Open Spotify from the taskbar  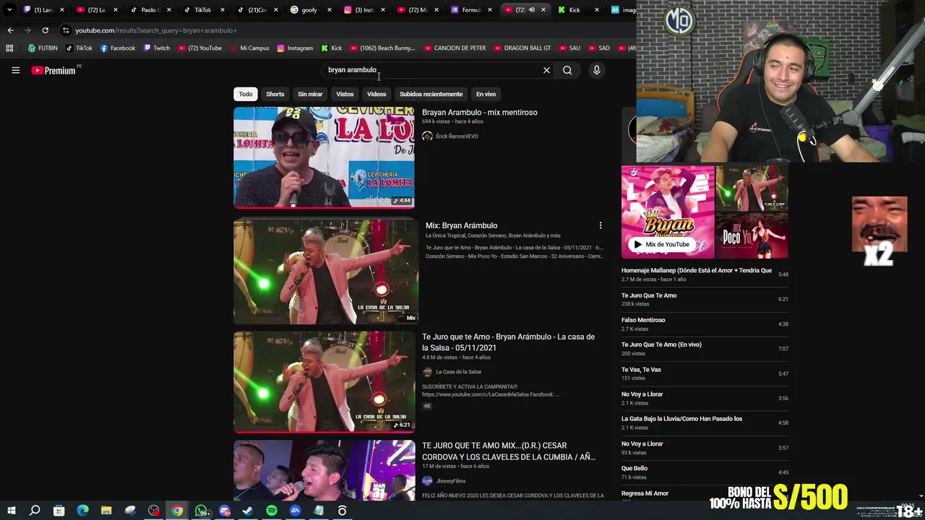pyautogui.click(x=272, y=511)
